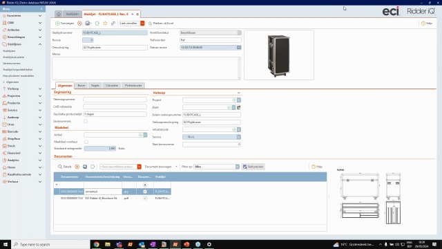Click the green refresh icon in top toolbar
The width and height of the screenshot is (442, 249).
point(97,24)
